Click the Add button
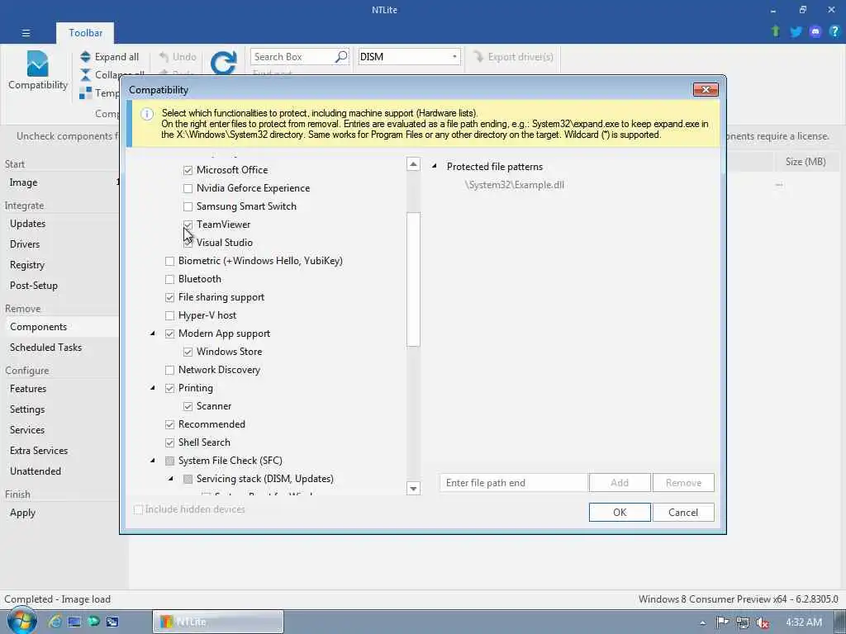Viewport: 846px width, 634px height. 620,482
